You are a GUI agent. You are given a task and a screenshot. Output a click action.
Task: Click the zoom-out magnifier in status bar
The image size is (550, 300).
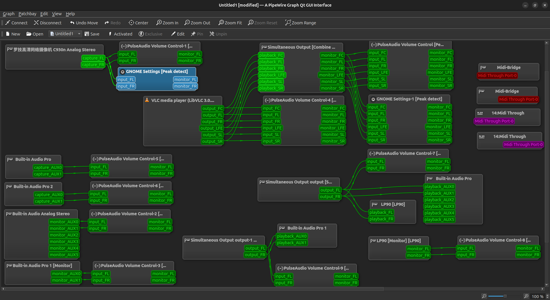point(484,296)
